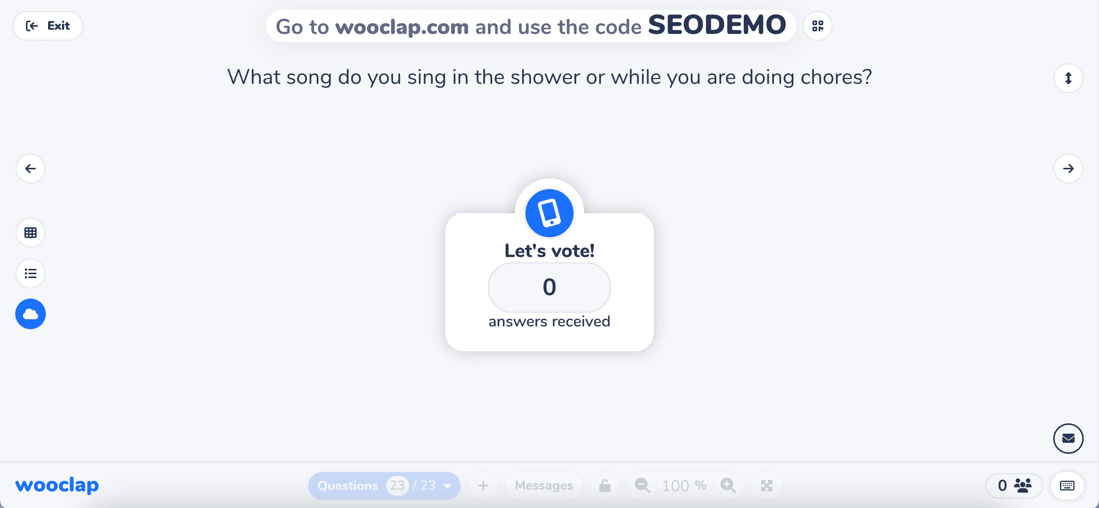Go to the previous question arrow

(x=30, y=169)
